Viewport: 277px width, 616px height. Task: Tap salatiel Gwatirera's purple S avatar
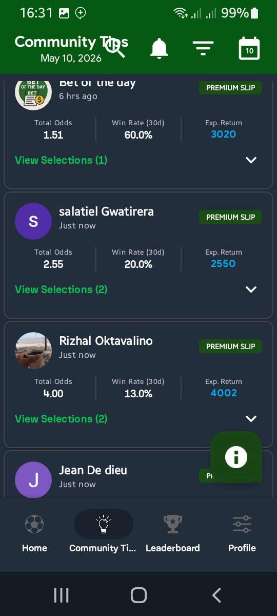[33, 221]
